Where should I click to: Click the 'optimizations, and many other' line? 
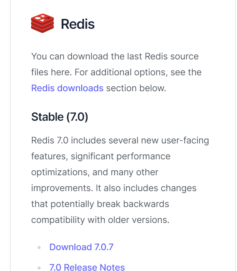click(x=95, y=172)
